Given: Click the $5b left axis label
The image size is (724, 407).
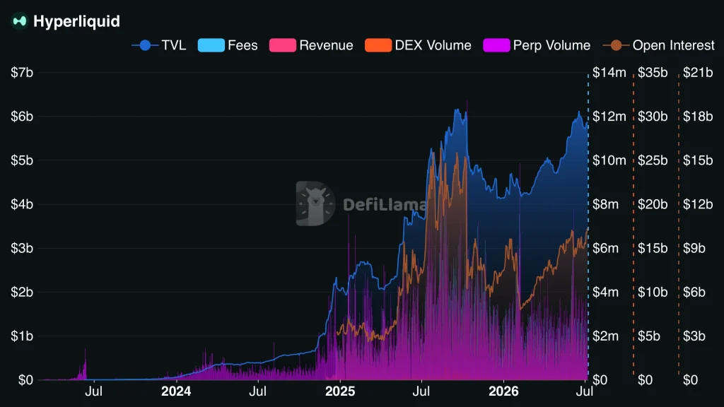Looking at the screenshot, I should pyautogui.click(x=22, y=160).
